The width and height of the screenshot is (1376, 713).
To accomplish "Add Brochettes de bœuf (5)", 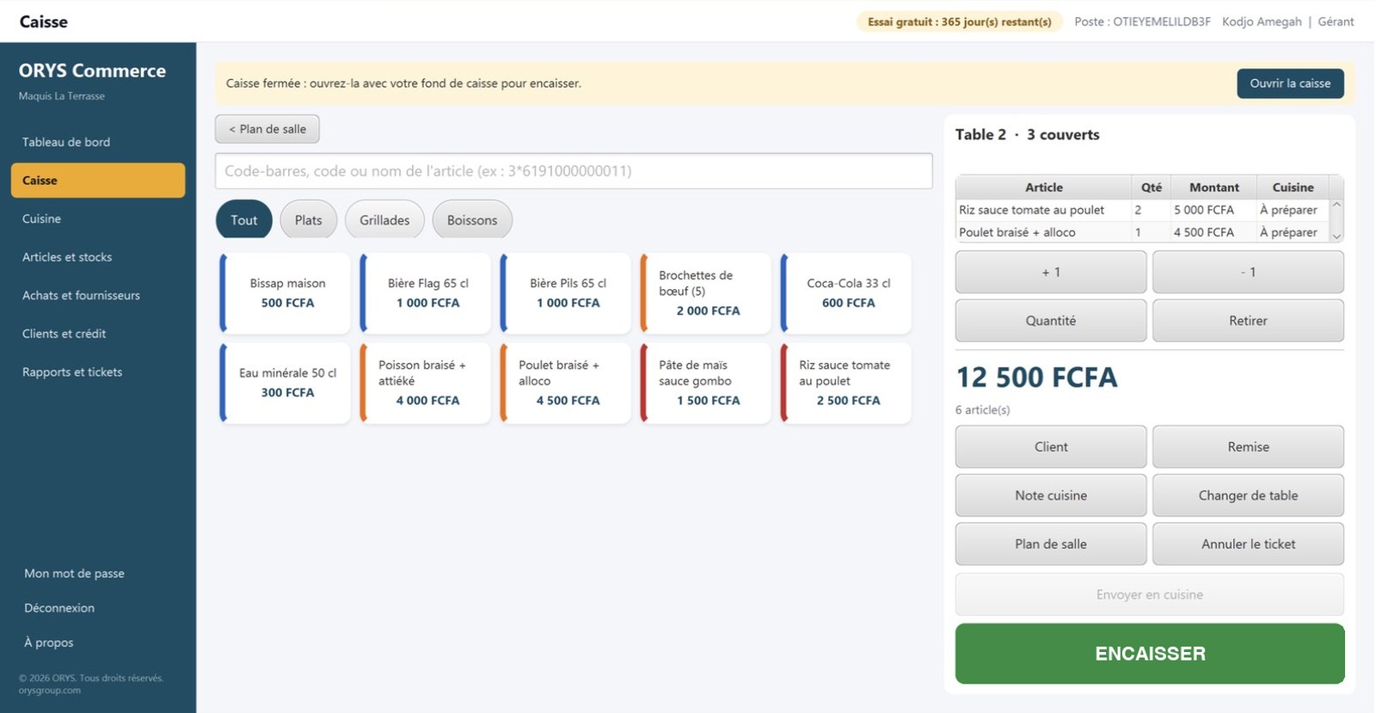I will (x=706, y=293).
